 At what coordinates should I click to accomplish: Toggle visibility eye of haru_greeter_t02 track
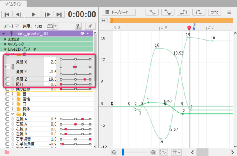(x=82, y=34)
